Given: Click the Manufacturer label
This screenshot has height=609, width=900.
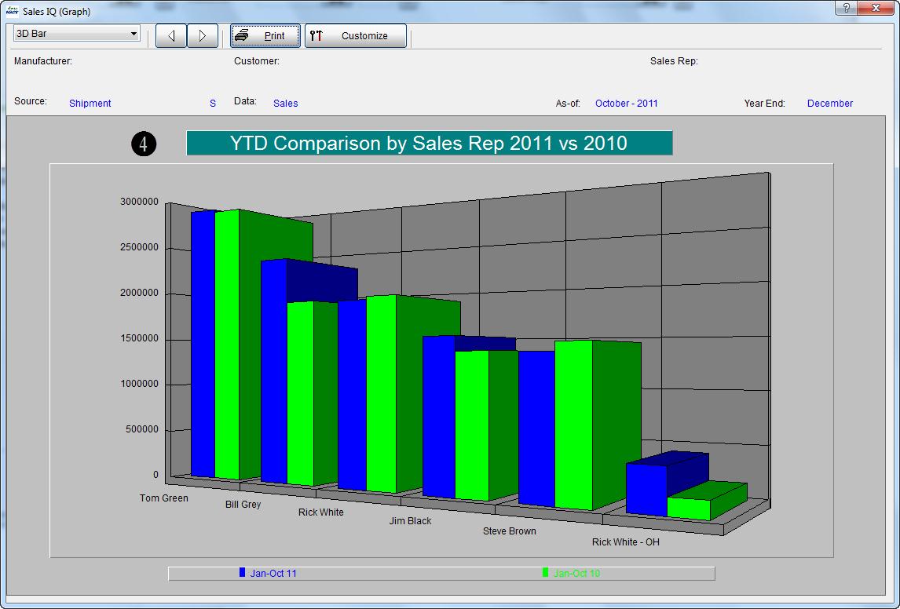Looking at the screenshot, I should coord(43,60).
